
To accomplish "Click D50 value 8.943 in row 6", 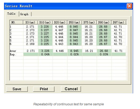I will point(74,44).
